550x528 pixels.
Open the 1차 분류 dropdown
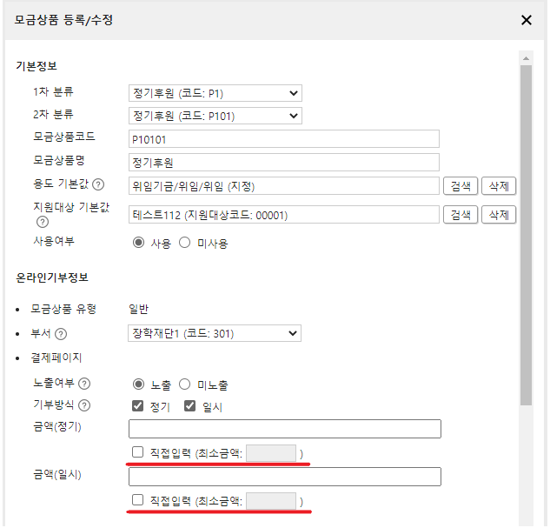(x=215, y=93)
